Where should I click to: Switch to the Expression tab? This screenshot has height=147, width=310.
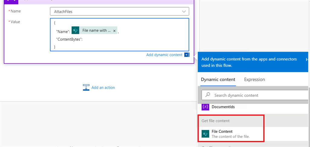coord(254,79)
